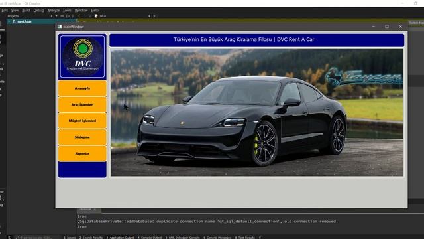Open the View menu in Qt Creator
Viewport: 424px width, 239px height.
[x=15, y=11]
